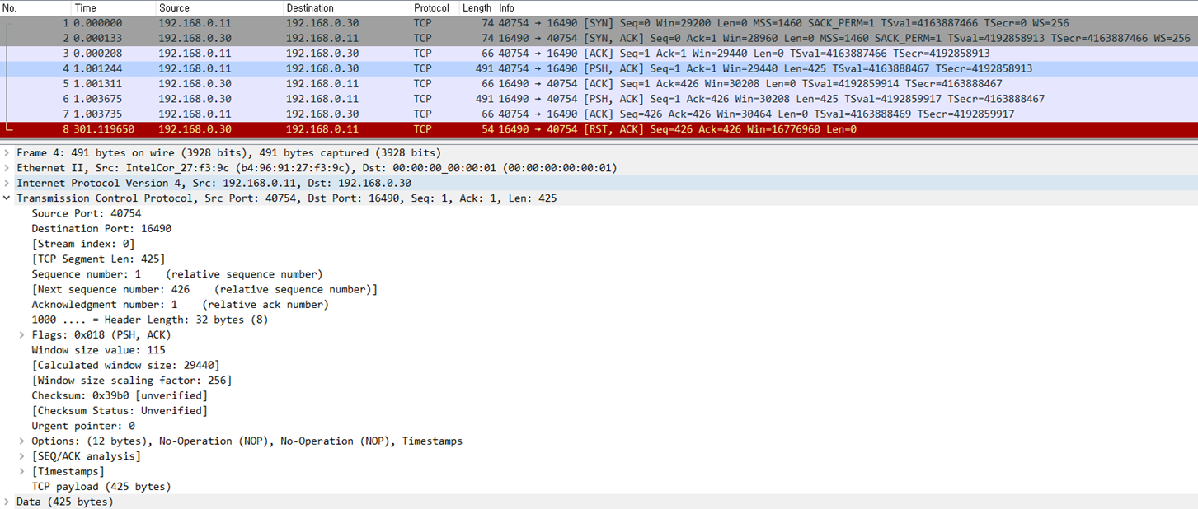Expand the [Timestamps] node
The image size is (1198, 509).
22,471
